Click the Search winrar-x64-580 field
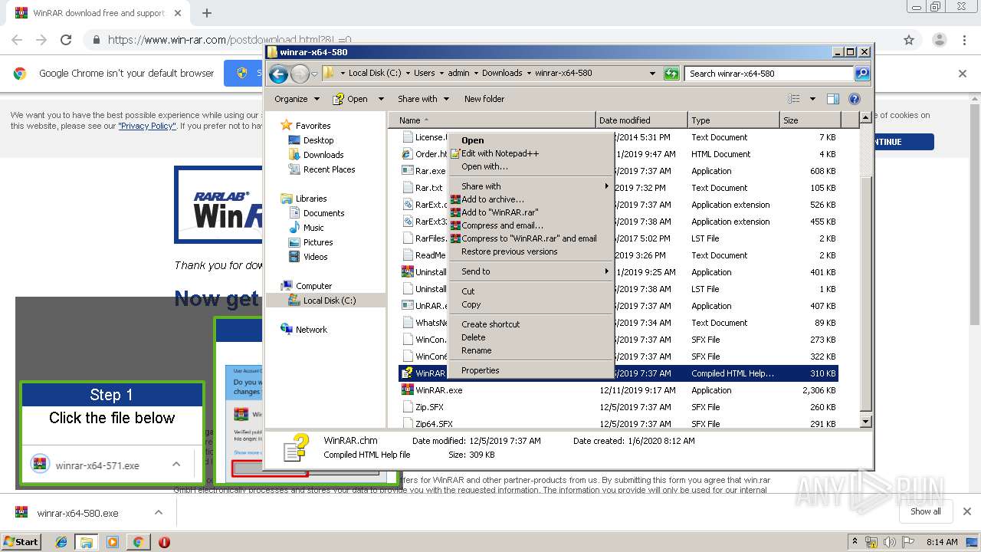This screenshot has height=552, width=981. coord(769,74)
